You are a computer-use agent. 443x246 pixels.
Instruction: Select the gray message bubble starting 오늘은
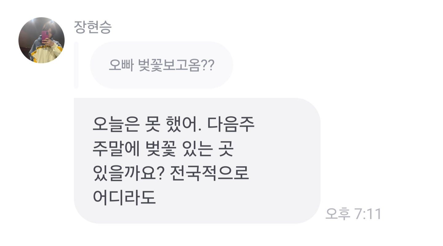click(x=197, y=161)
